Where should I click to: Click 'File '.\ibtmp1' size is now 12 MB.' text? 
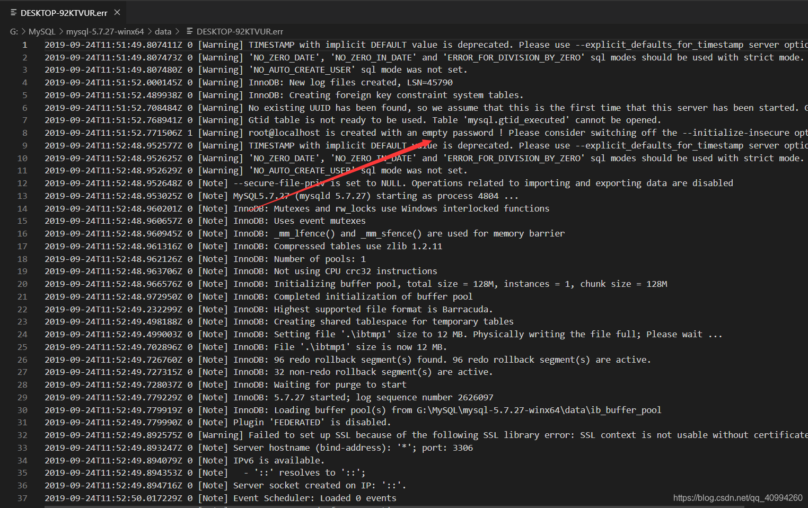[361, 347]
